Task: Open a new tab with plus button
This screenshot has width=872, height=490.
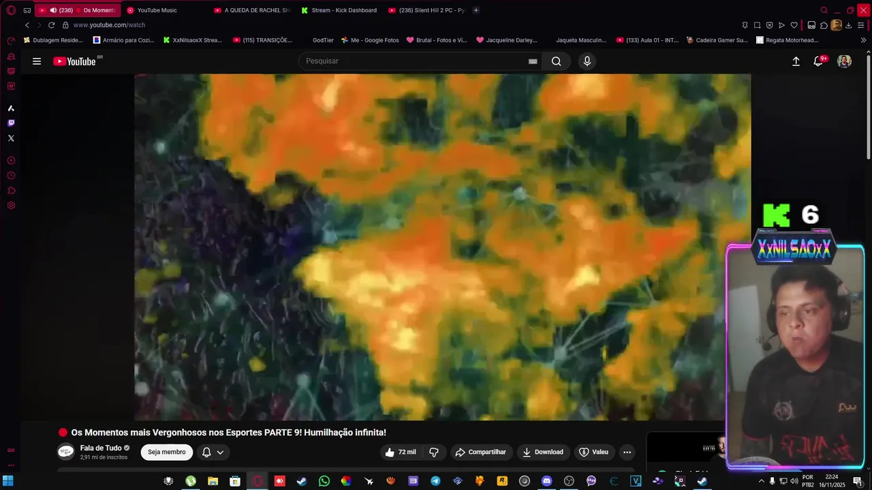Action: (476, 10)
